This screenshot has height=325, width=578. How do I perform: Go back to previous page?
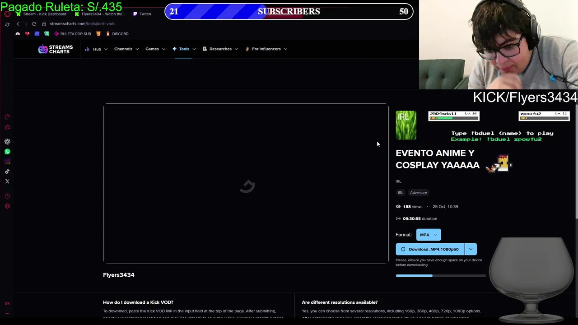tap(18, 24)
